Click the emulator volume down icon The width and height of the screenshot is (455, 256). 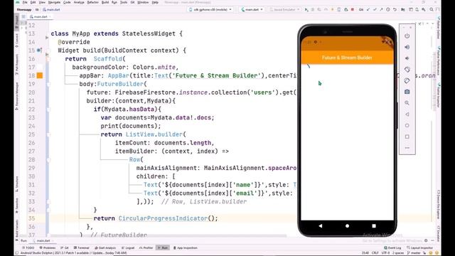(407, 58)
